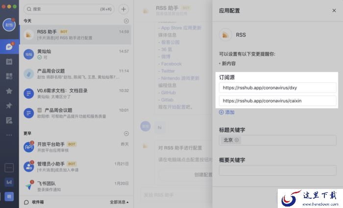Open the 产品周会议题 doc chat at 10:01
The width and height of the screenshot is (343, 208).
(75, 113)
